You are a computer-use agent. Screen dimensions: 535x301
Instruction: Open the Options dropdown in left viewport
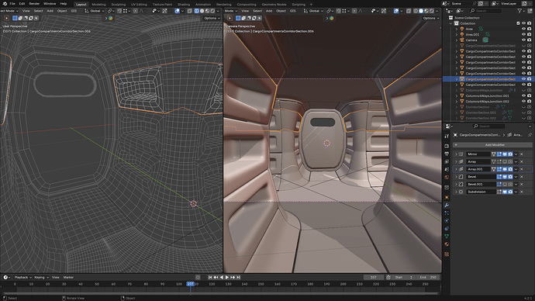[212, 18]
